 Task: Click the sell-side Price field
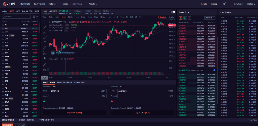(x=146, y=91)
